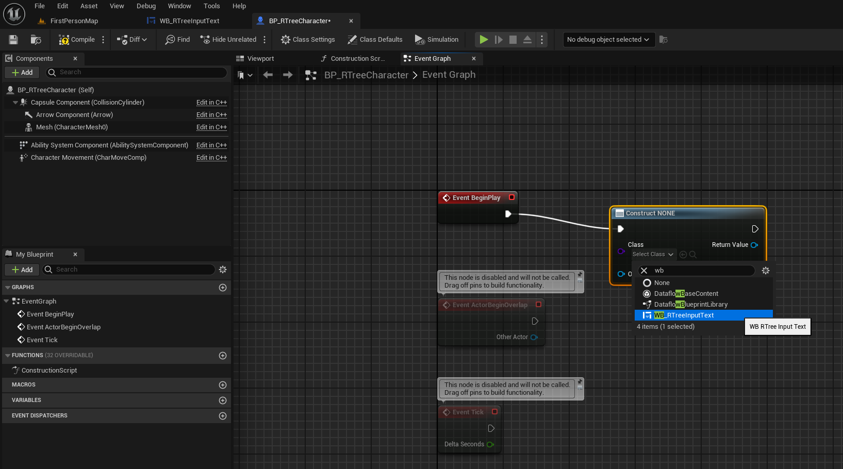Select None in class list

[x=704, y=283]
